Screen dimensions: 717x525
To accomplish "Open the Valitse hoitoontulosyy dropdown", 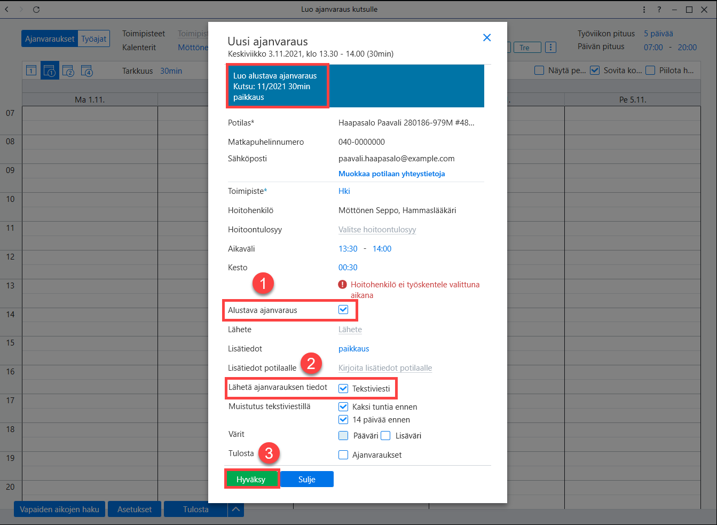I will (x=377, y=229).
